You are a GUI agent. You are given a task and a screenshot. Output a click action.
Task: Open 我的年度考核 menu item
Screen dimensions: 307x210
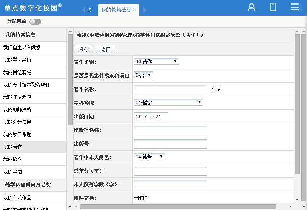click(33, 97)
